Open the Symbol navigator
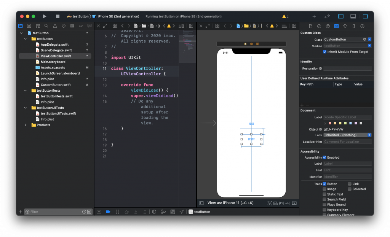Screen dimensions: 390x237 click(x=38, y=26)
